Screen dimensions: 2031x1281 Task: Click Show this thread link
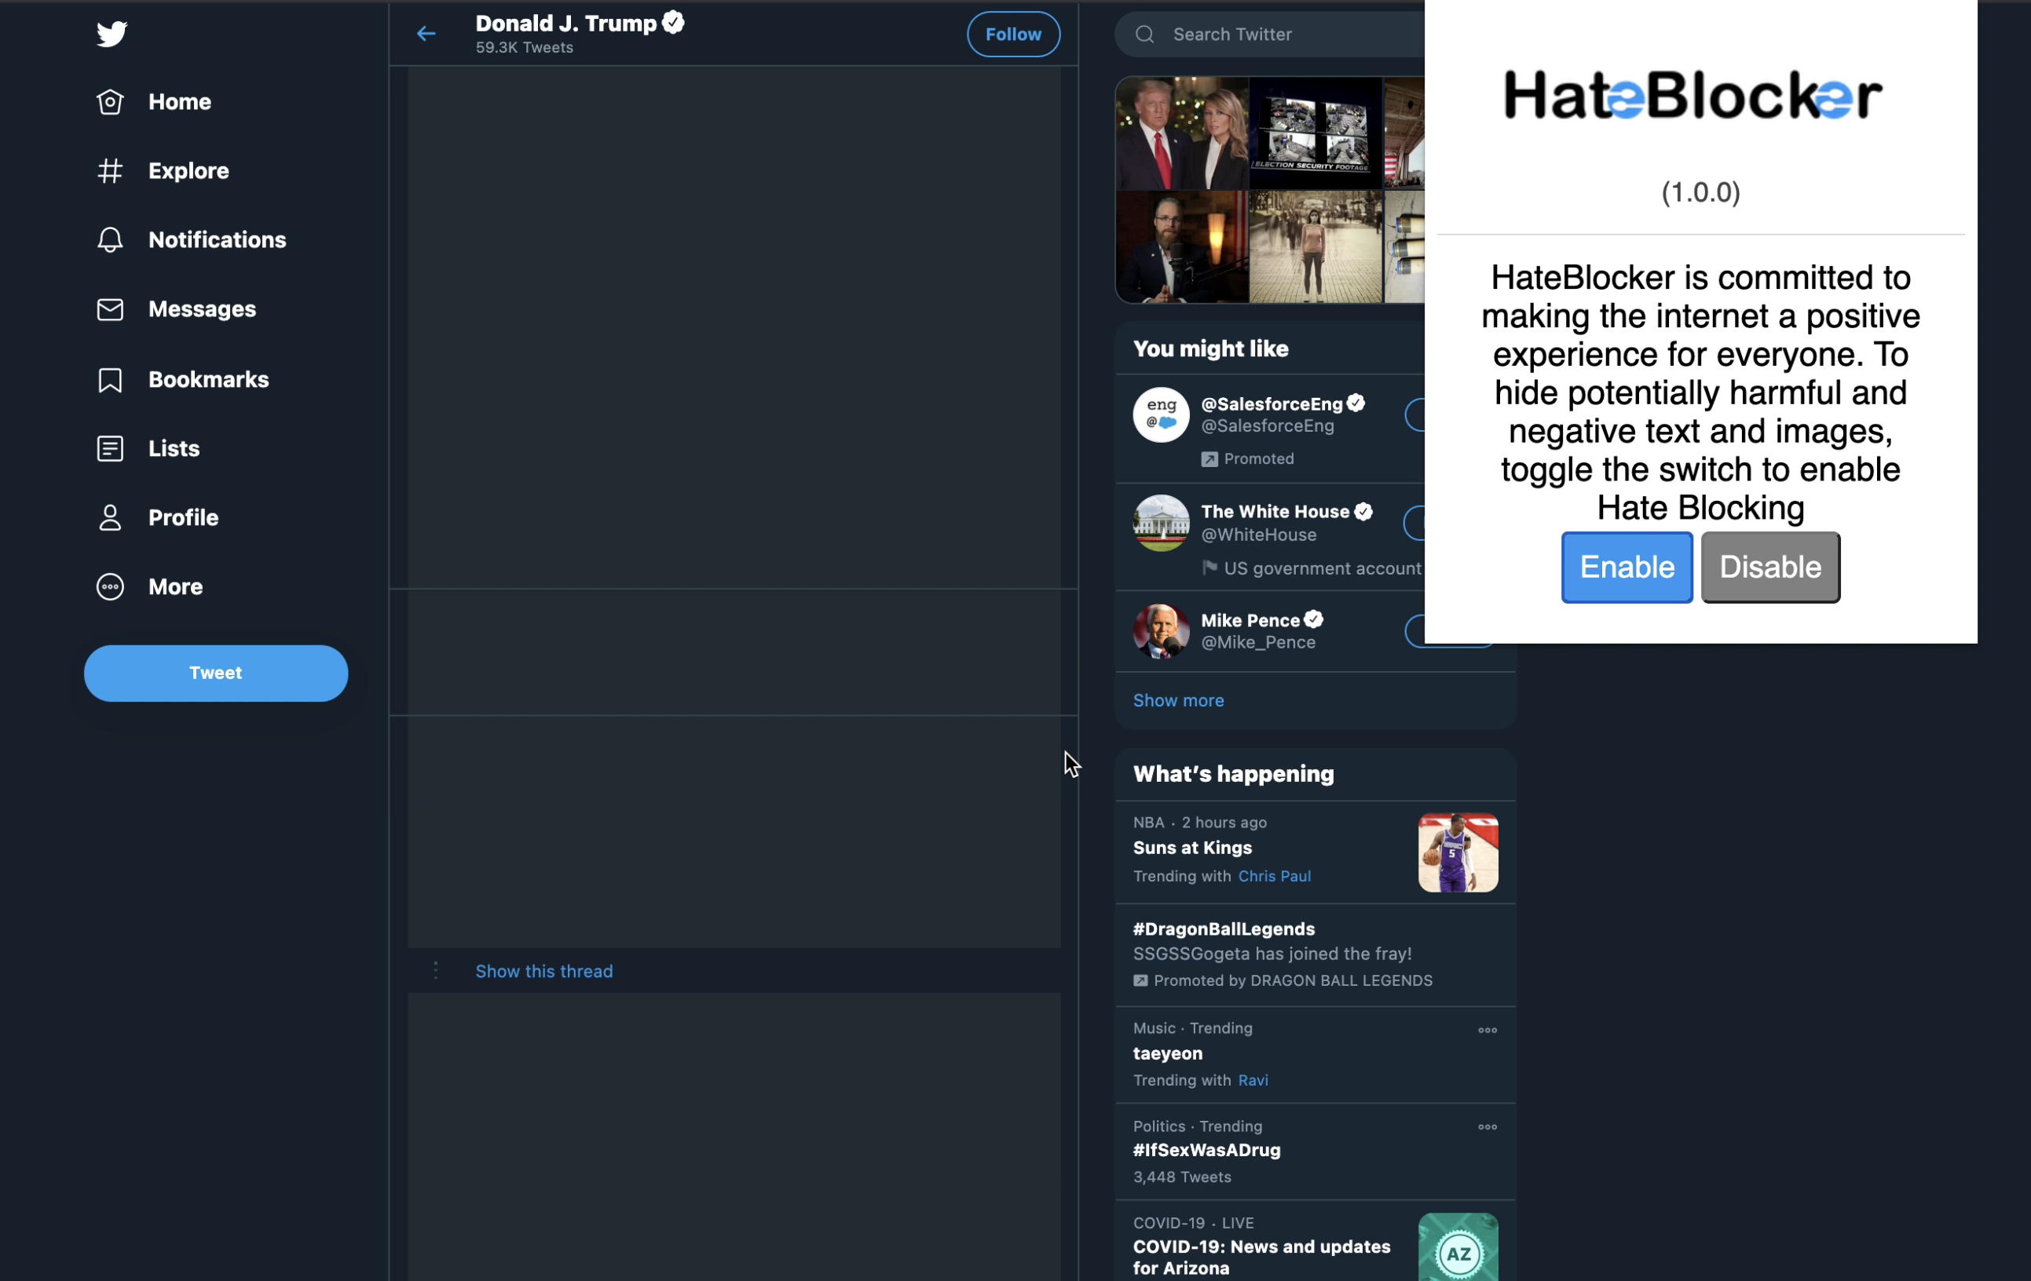(x=544, y=971)
